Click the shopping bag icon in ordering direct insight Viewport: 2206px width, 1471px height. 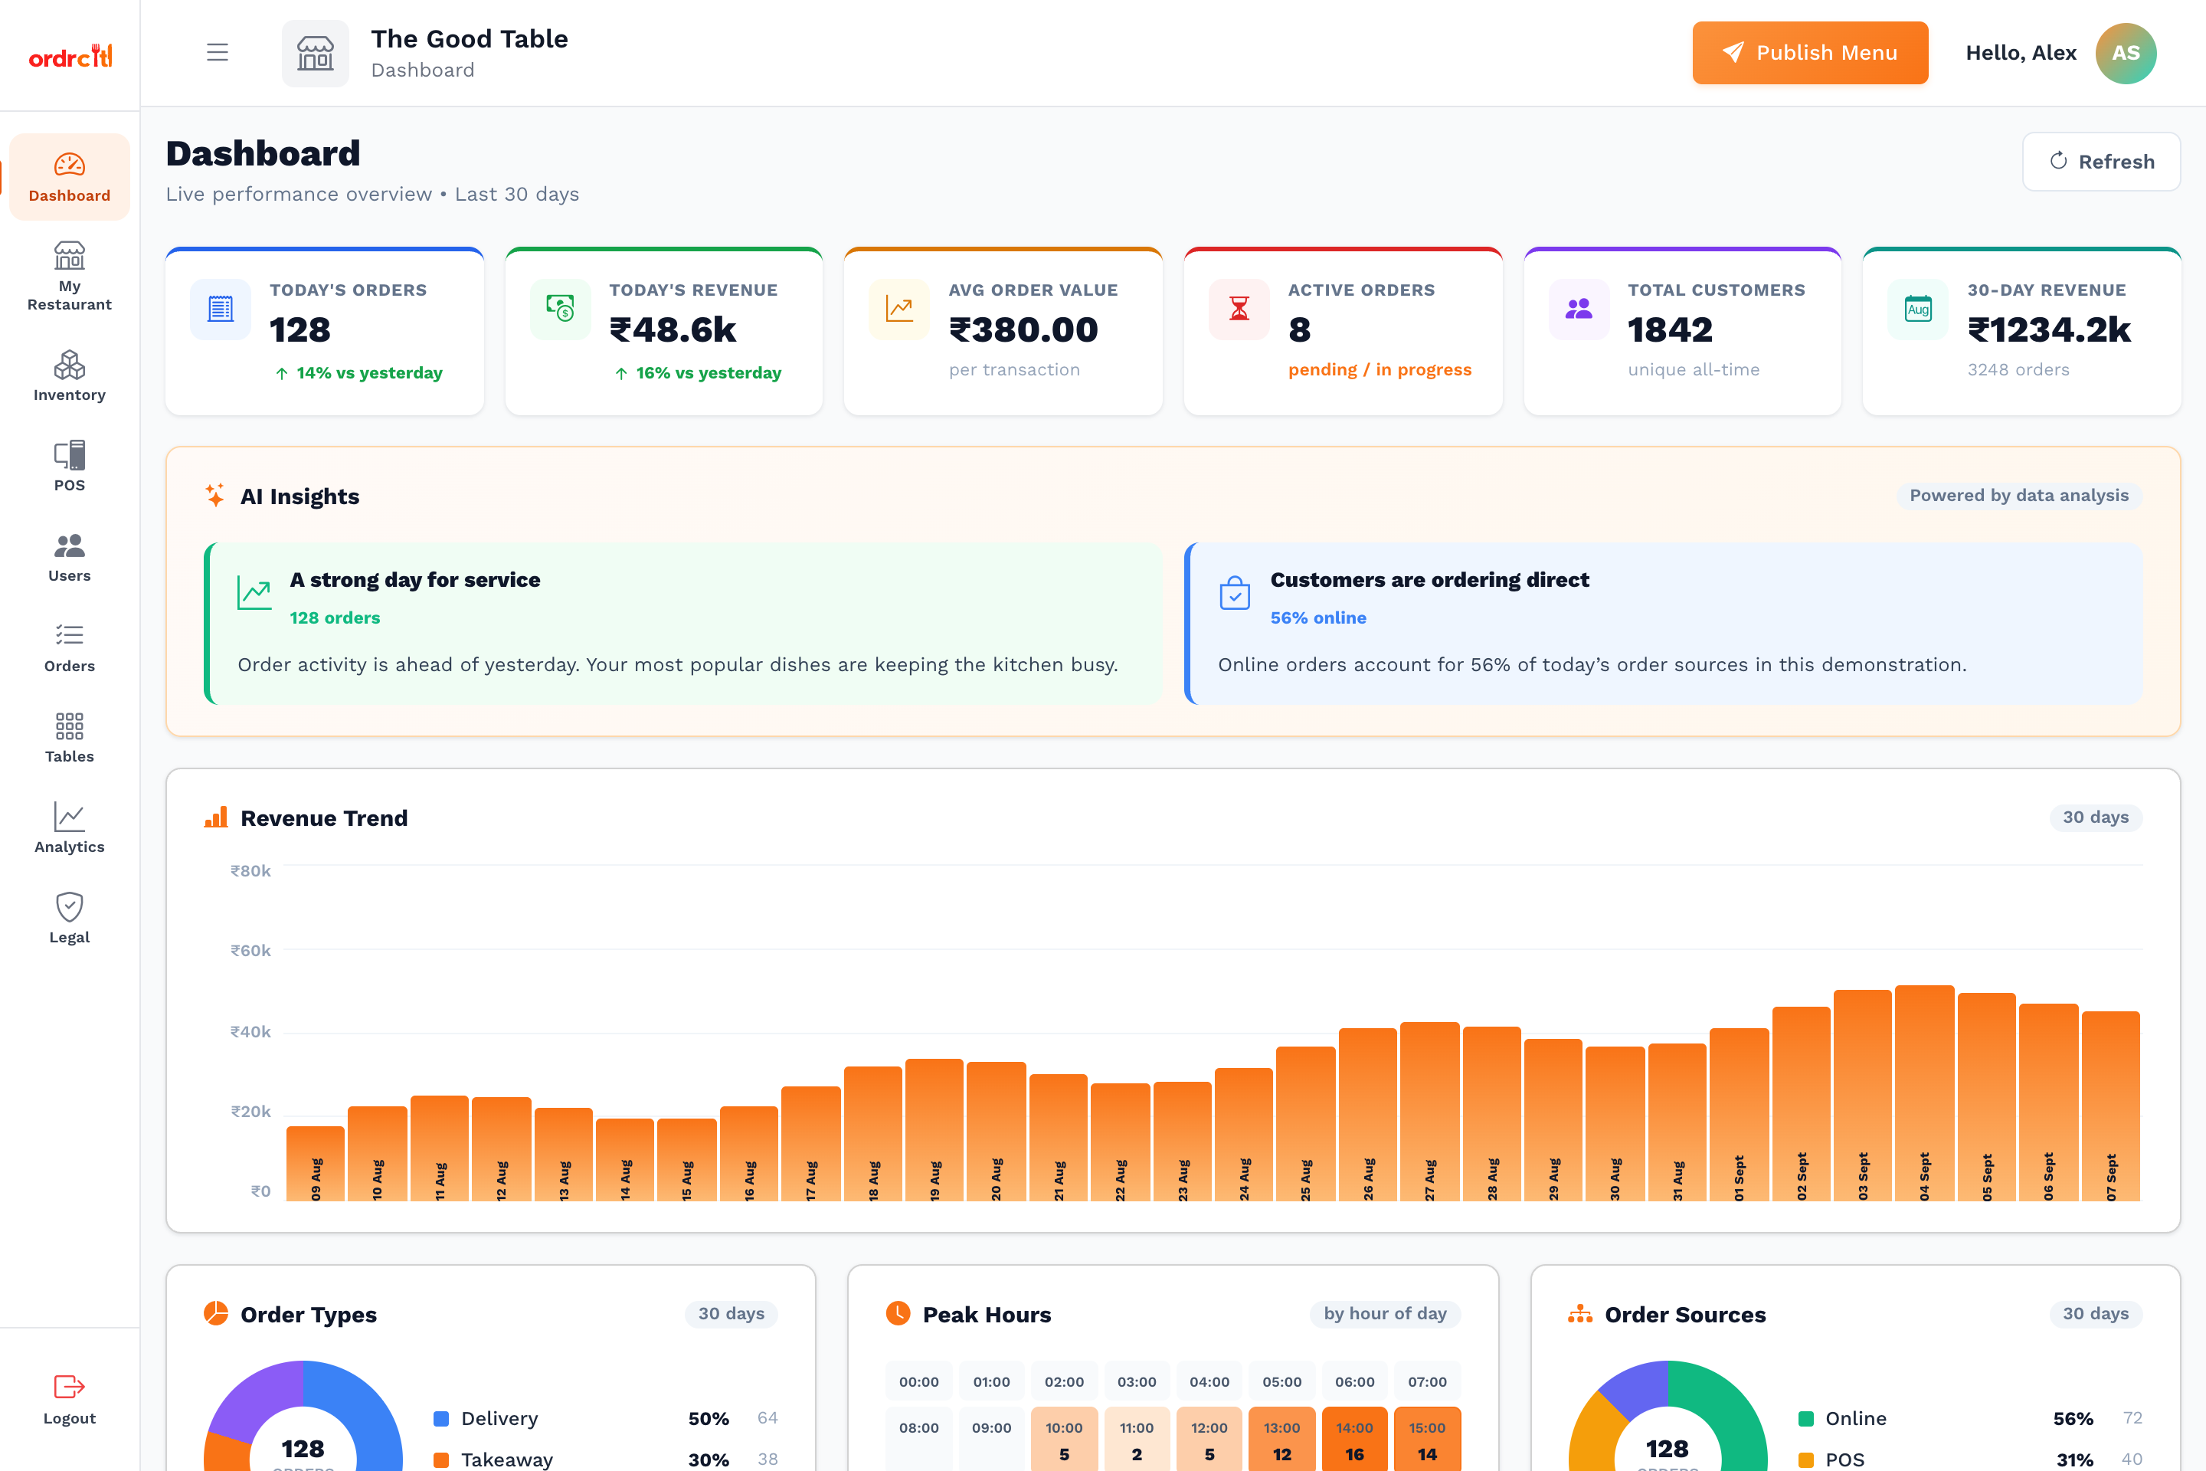point(1234,593)
